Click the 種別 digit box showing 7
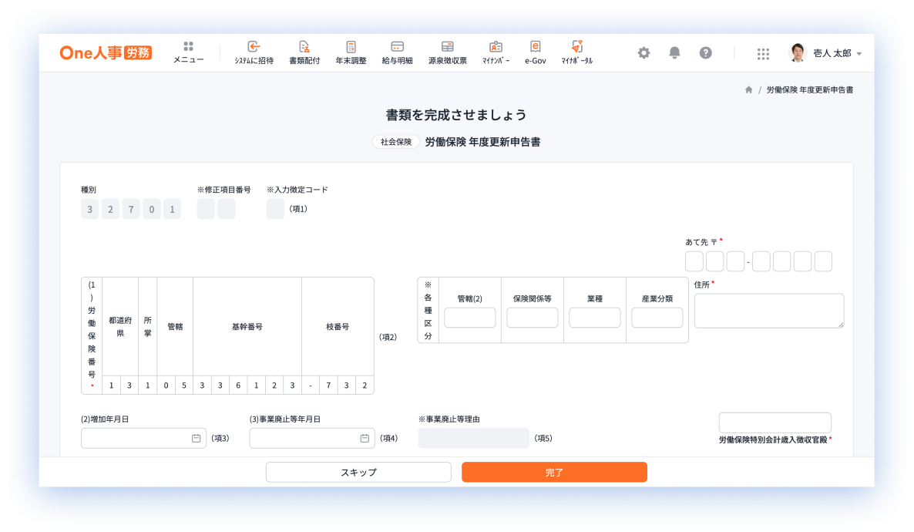The width and height of the screenshot is (914, 532). pos(130,209)
